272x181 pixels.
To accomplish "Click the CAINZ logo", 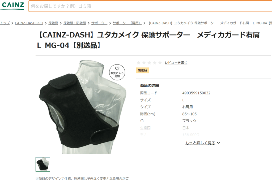I will tap(13, 6).
